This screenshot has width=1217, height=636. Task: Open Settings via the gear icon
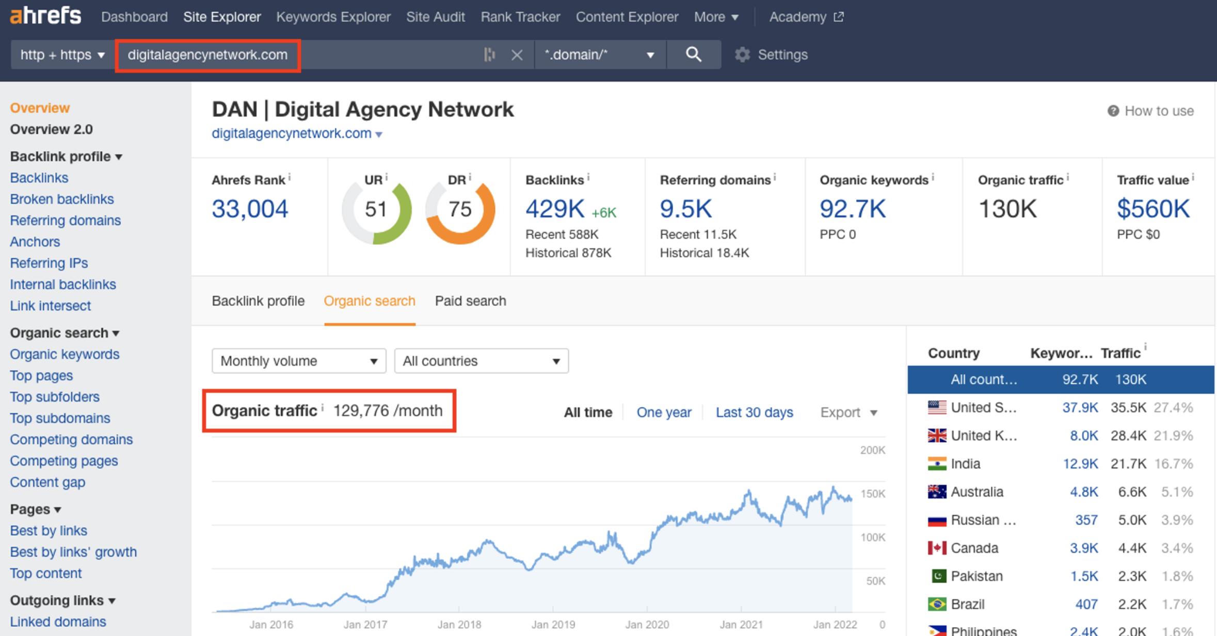(742, 55)
